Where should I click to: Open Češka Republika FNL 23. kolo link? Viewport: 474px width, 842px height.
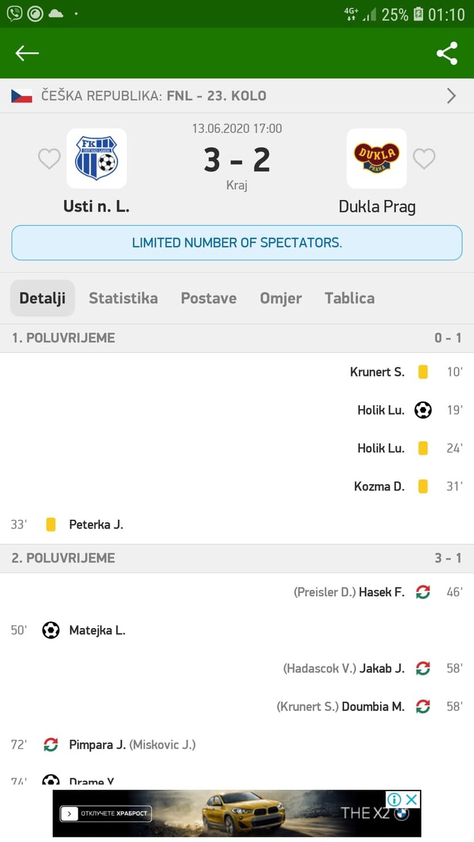tap(153, 96)
